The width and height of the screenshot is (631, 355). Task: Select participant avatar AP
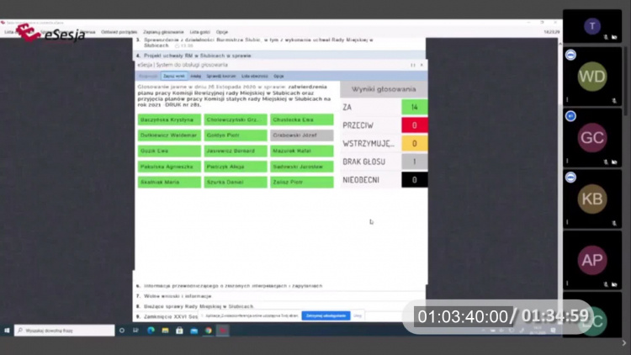point(592,260)
